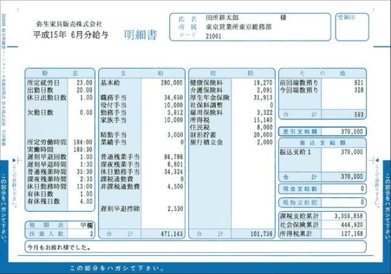
Task: Click 税額表 value 甲欄
Action: pos(87,225)
